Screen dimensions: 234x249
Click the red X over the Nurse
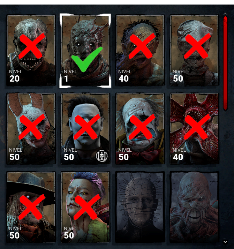[197, 46]
